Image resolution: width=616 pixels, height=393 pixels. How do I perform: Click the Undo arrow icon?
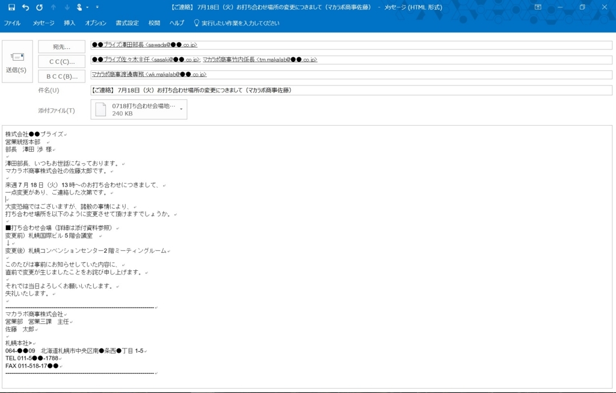(25, 7)
